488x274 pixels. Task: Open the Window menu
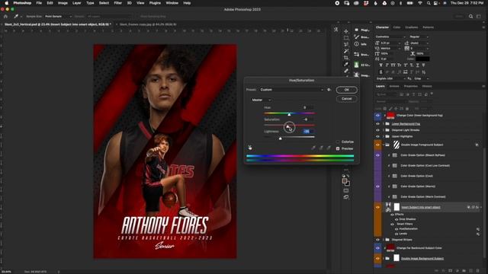coord(172,3)
